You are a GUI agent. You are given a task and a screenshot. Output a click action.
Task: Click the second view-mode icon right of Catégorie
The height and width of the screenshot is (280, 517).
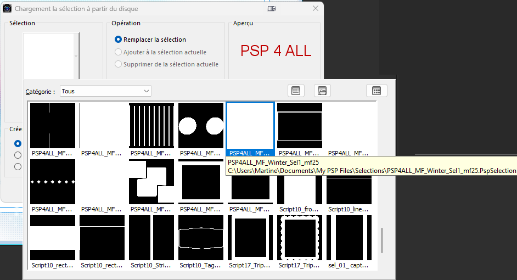point(322,91)
